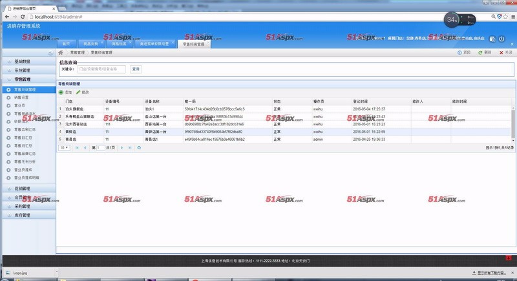Viewport: 517px width, 281px height.
Task: Click the document icon beside the power button
Action: click(492, 39)
